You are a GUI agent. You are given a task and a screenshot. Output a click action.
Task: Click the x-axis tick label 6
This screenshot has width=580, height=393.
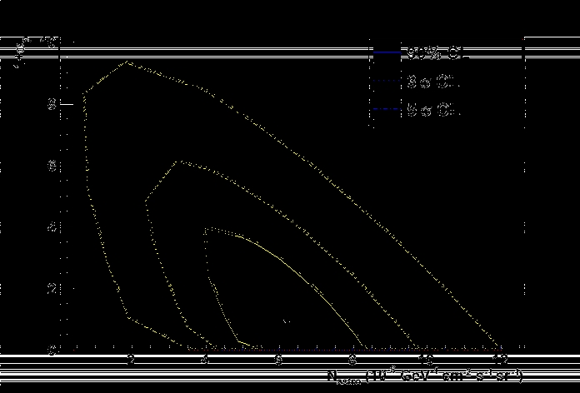click(279, 360)
